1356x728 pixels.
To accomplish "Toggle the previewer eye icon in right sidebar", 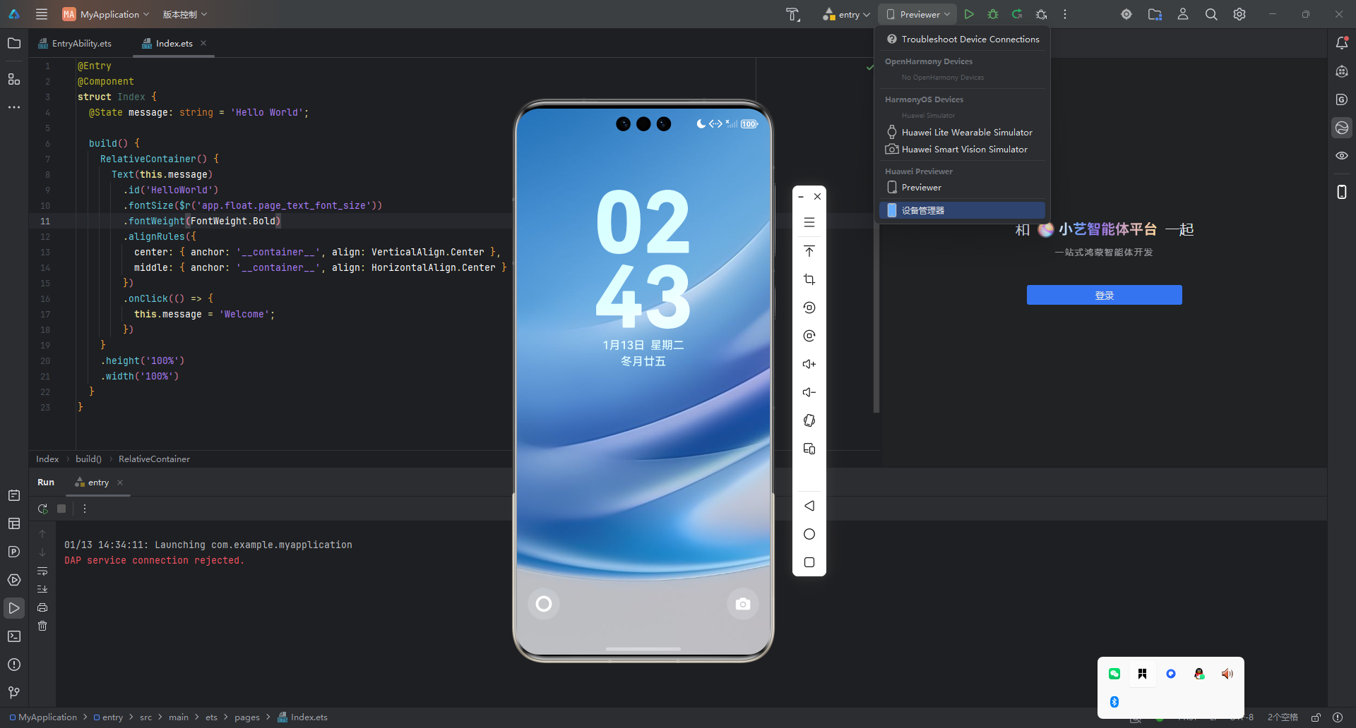I will click(x=1342, y=156).
